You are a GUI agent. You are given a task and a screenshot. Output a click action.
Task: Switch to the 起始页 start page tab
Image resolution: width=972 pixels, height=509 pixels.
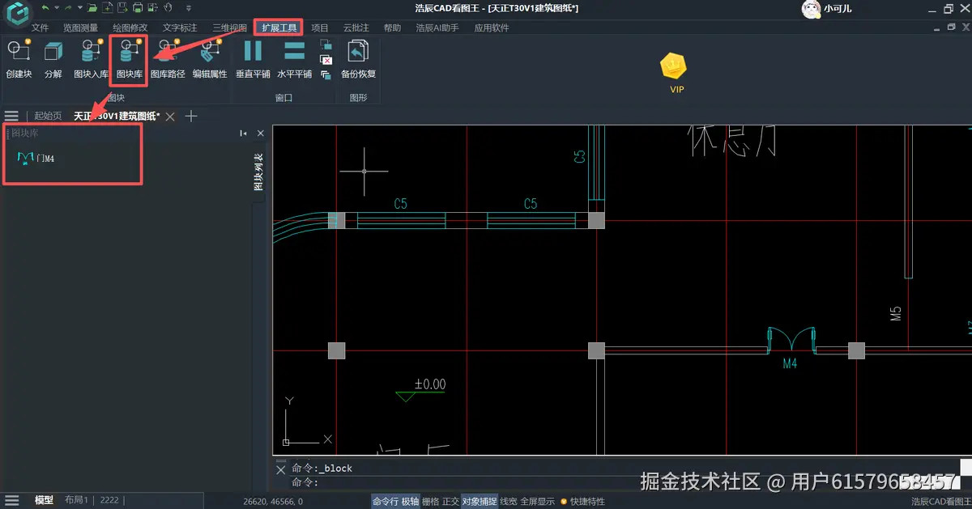(x=48, y=117)
